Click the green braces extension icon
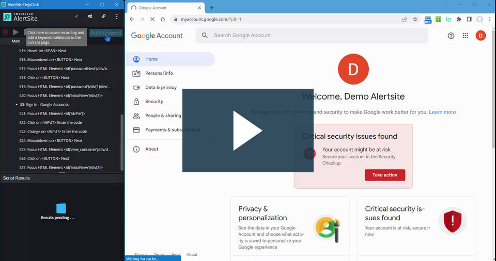The image size is (496, 261). (438, 19)
